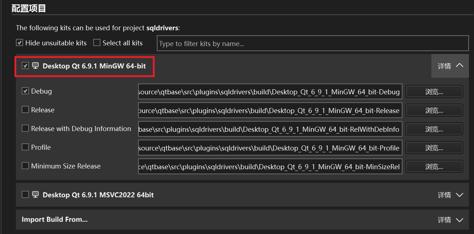Focus the kit name filter field

[x=313, y=44]
